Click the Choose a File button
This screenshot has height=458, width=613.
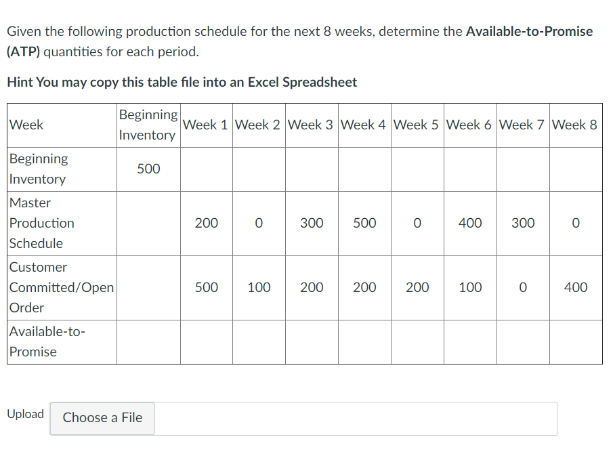pyautogui.click(x=102, y=418)
